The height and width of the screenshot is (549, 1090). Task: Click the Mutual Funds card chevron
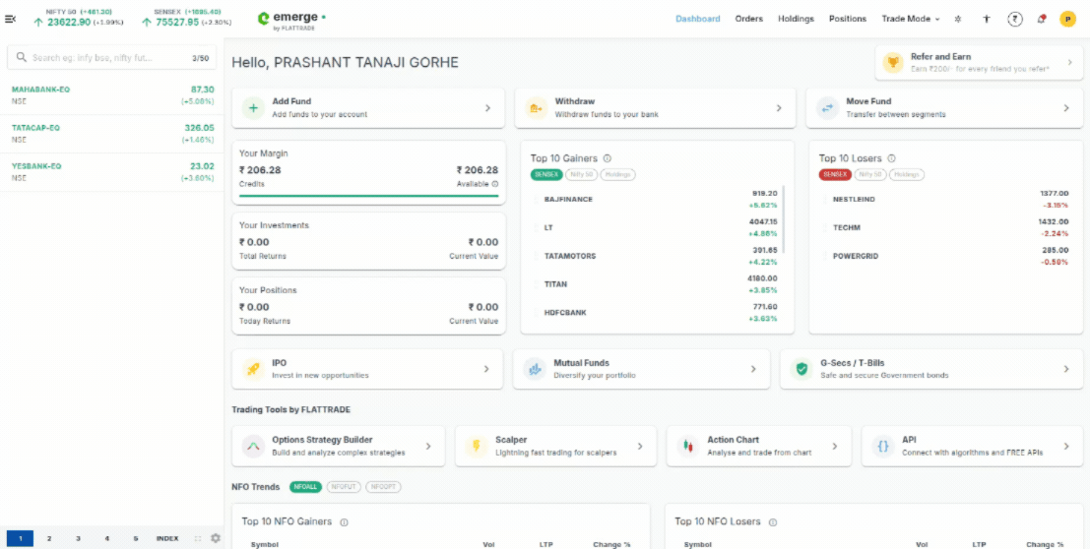(753, 369)
